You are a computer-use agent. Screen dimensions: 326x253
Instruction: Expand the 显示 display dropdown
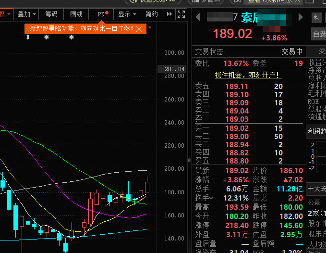click(x=126, y=14)
